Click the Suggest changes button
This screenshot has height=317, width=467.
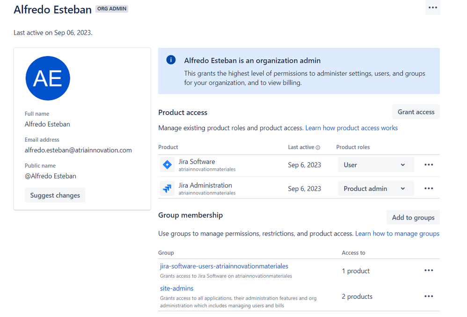click(55, 195)
